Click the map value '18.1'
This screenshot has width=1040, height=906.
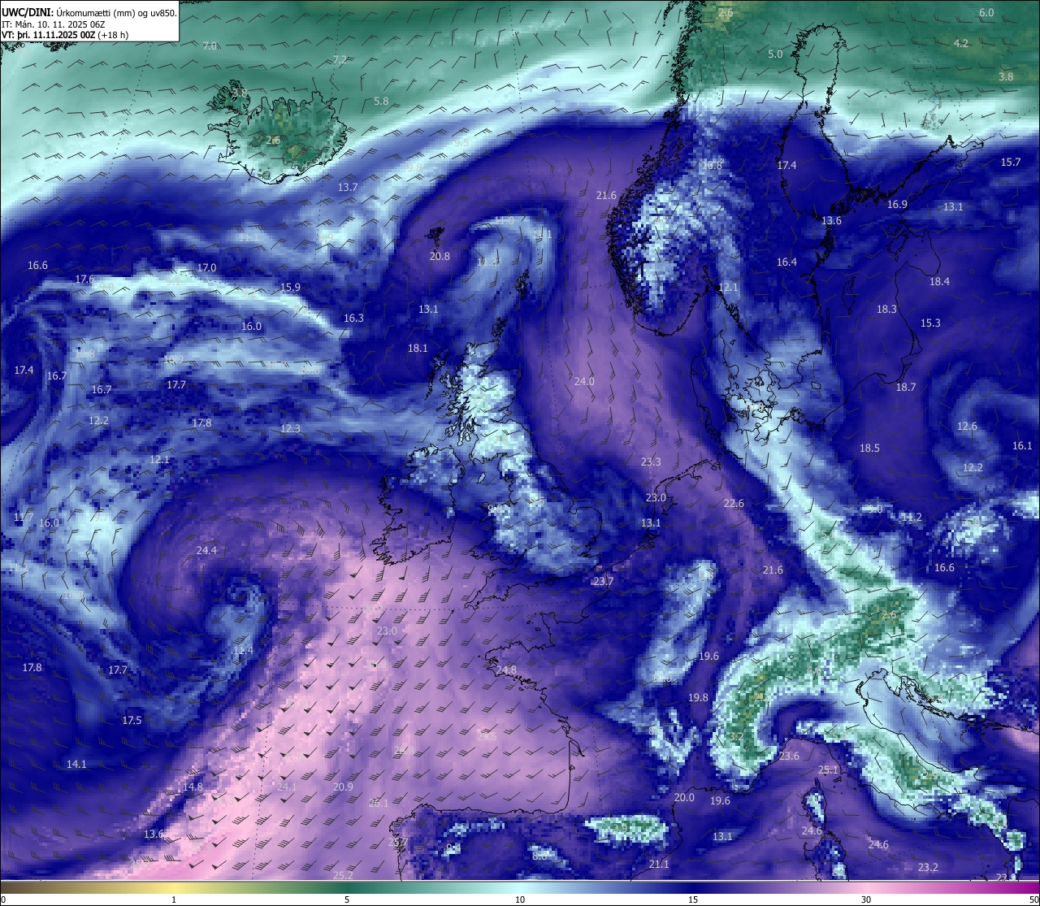418,349
